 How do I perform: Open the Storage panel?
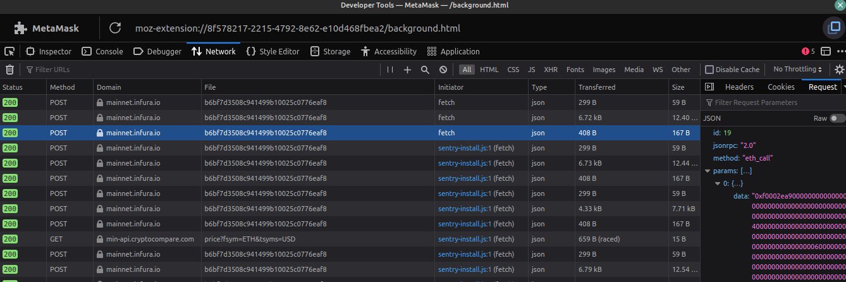pos(330,51)
